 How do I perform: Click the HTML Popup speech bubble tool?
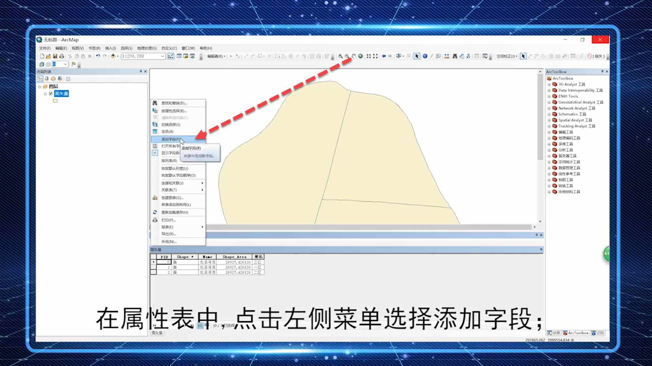click(x=438, y=56)
